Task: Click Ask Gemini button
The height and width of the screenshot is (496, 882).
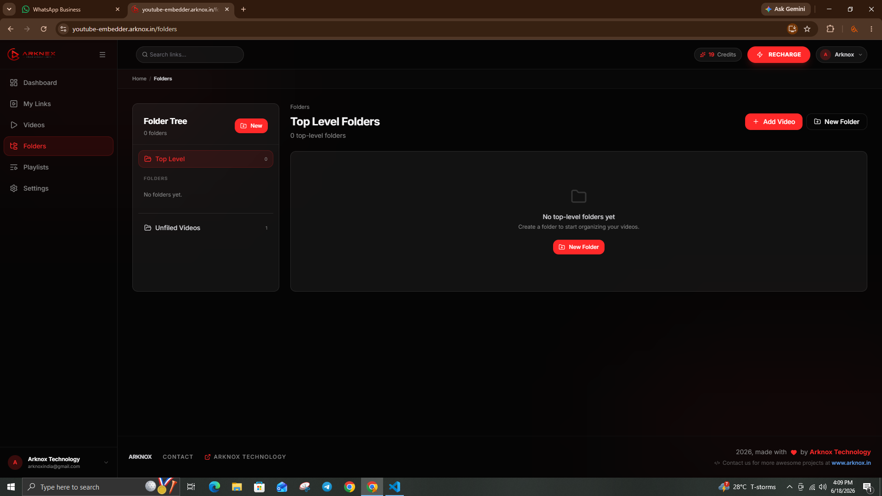Action: click(x=786, y=9)
